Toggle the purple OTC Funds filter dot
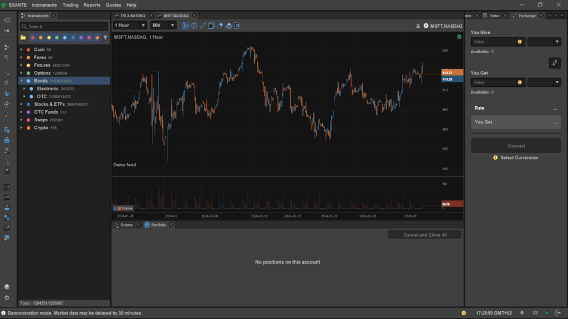The width and height of the screenshot is (568, 319). [x=81, y=38]
